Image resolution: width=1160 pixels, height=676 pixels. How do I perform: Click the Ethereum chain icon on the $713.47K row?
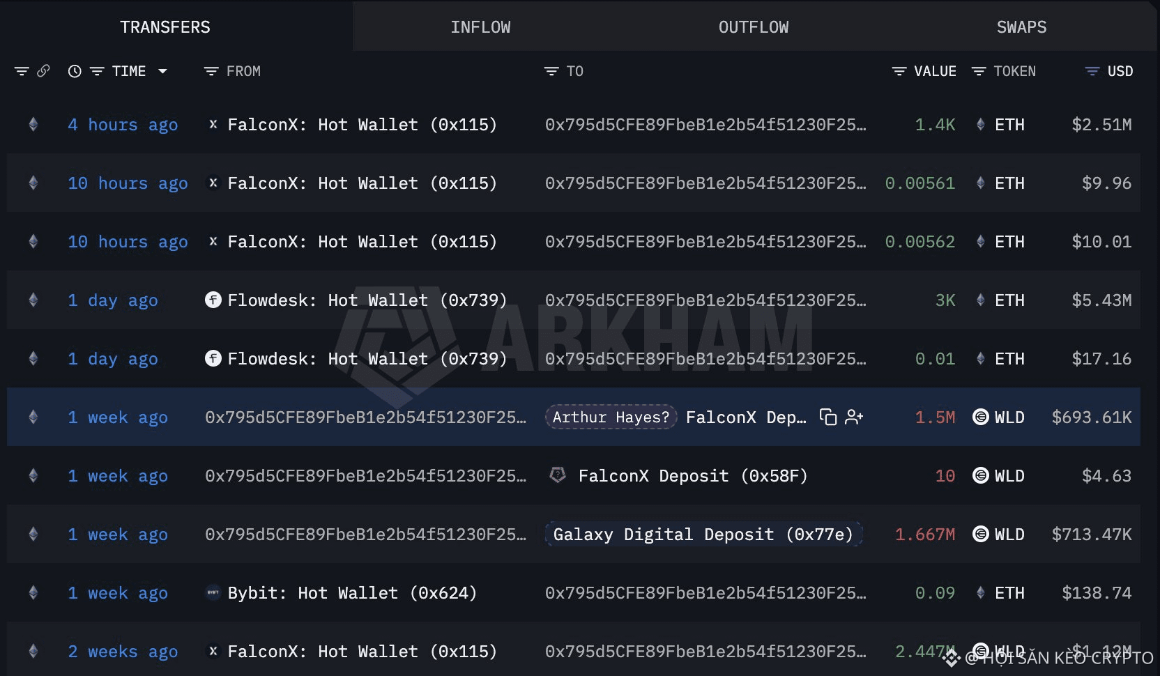[33, 535]
